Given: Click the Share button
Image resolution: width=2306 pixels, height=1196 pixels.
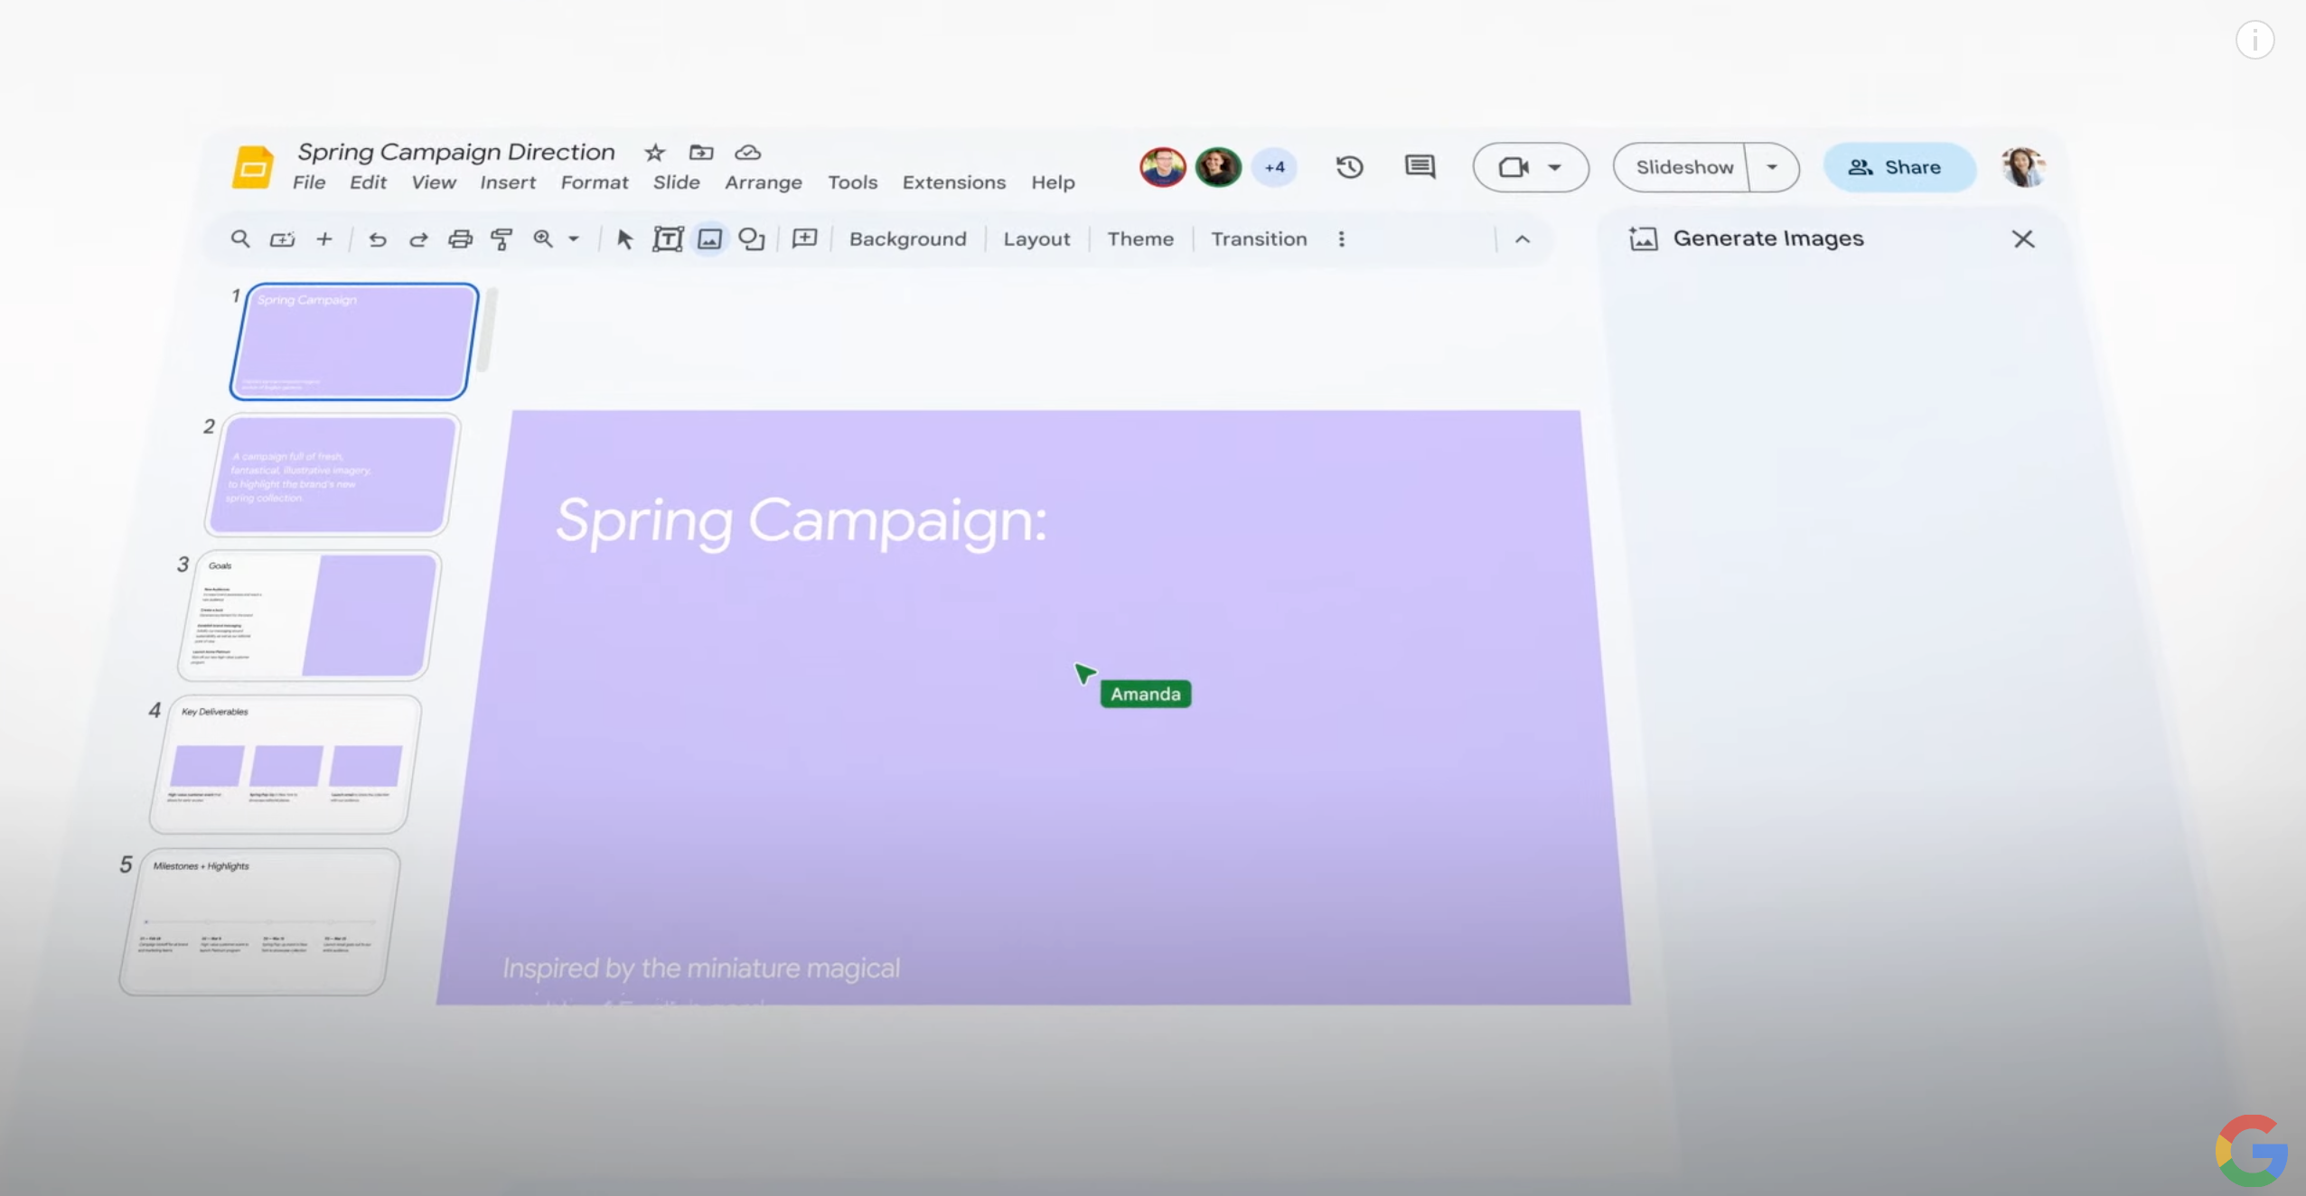Looking at the screenshot, I should (1898, 167).
